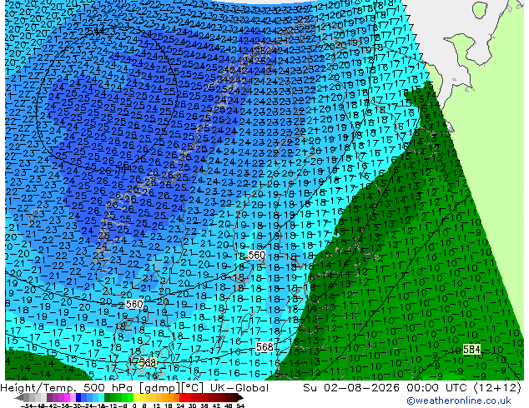Click the [°C] unit label
529x408 pixels.
click(x=194, y=388)
